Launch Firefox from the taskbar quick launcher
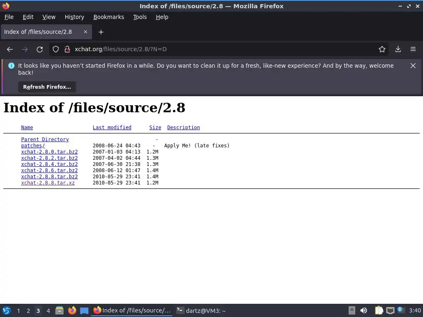Screen dimensions: 423x317 [72, 310]
